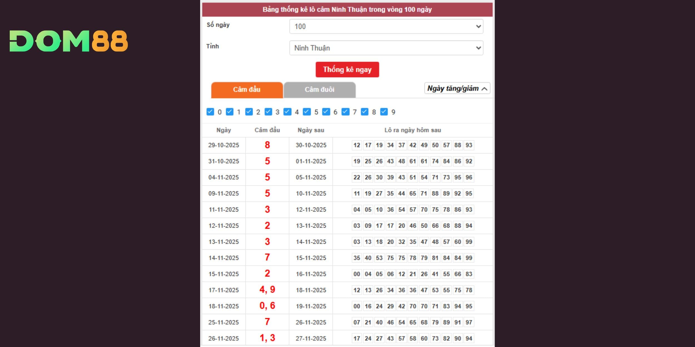The width and height of the screenshot is (695, 347).
Task: Click the câm đầu value 4, 9
Action: 267,290
